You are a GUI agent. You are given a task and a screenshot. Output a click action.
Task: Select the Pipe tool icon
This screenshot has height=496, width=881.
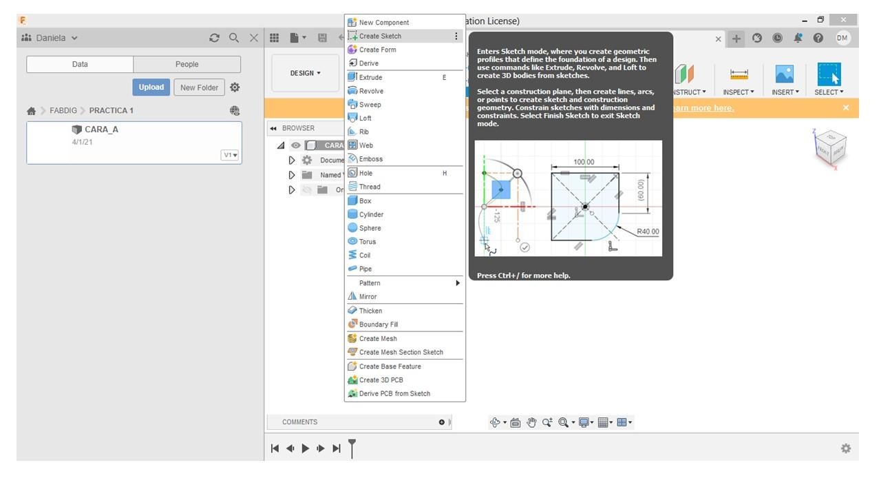[352, 269]
